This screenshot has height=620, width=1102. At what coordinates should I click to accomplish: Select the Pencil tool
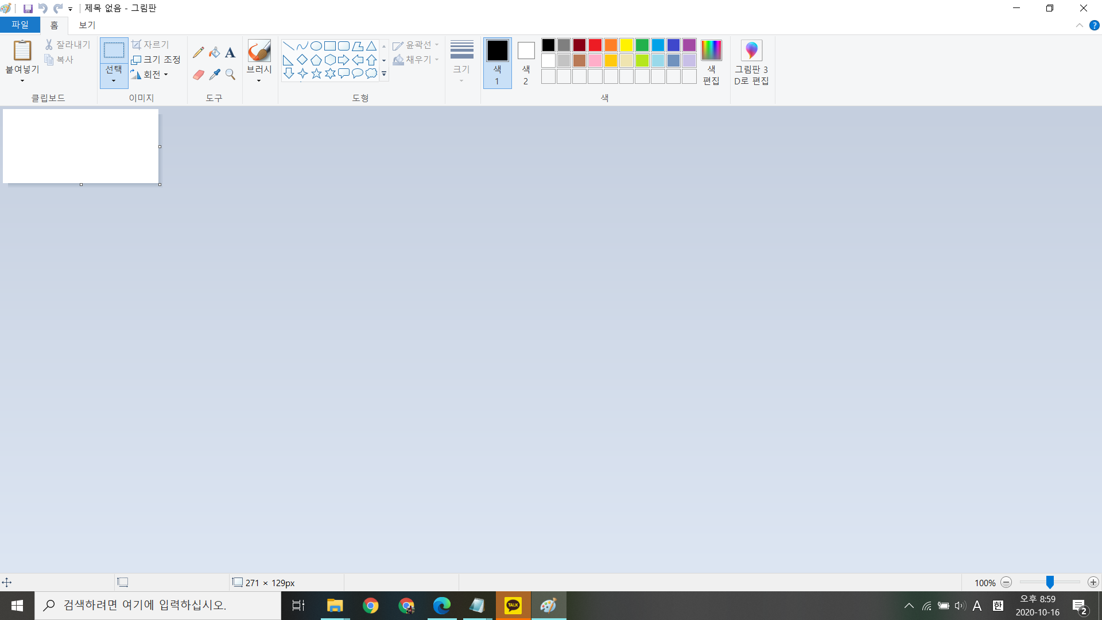pyautogui.click(x=198, y=53)
